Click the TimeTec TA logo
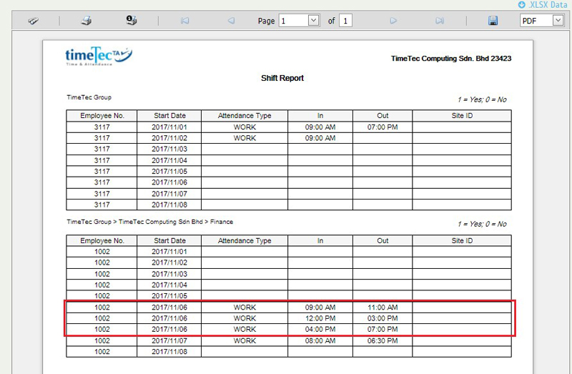Screen dimensions: 572x374 click(x=99, y=56)
